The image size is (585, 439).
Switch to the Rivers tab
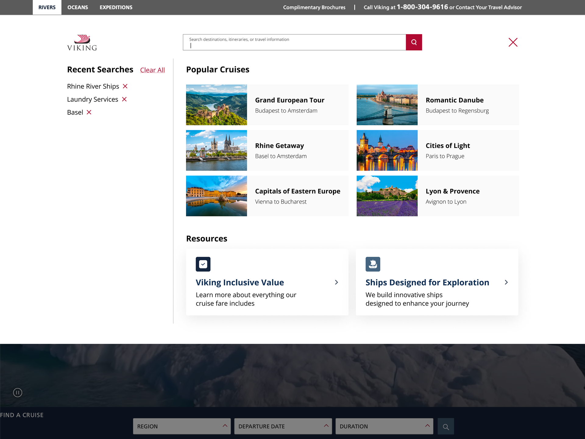coord(47,7)
